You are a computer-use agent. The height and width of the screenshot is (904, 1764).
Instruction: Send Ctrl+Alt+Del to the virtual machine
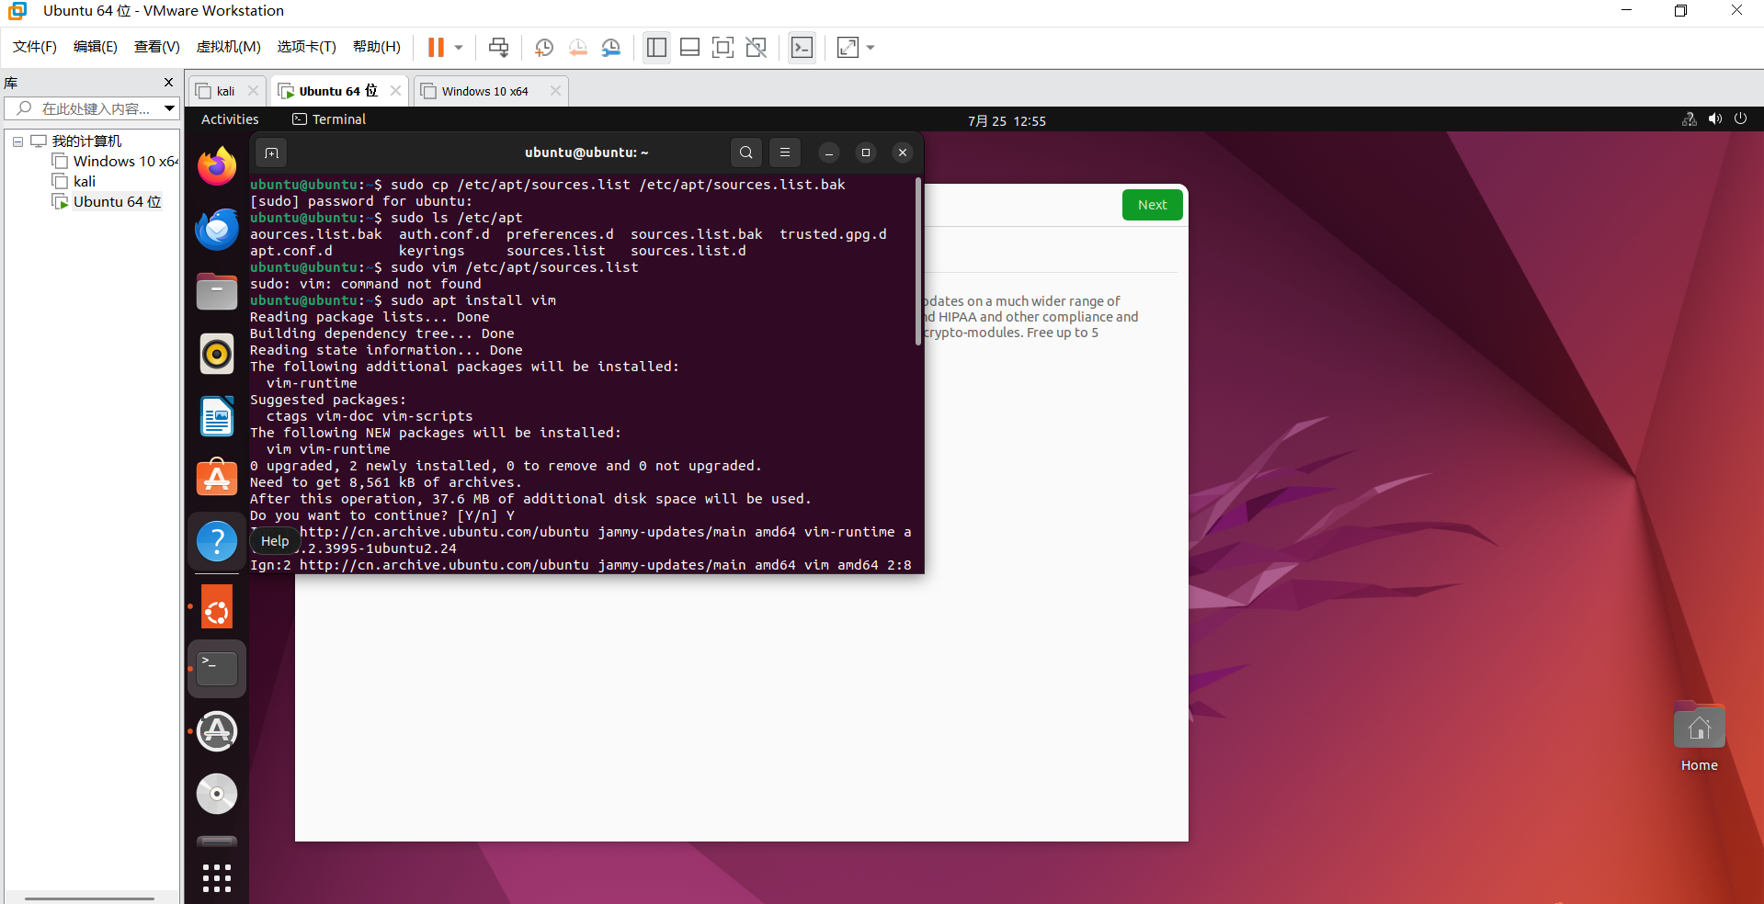click(498, 47)
